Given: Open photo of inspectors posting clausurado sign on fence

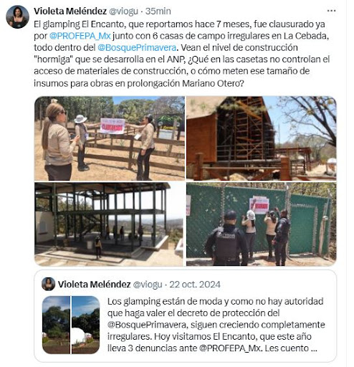Looking at the screenshot, I should pos(110,138).
